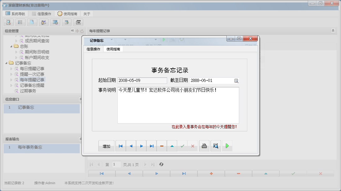Image resolution: width=341 pixels, height=191 pixels.
Task: Run the memo query with green play icon
Action: pos(227,146)
